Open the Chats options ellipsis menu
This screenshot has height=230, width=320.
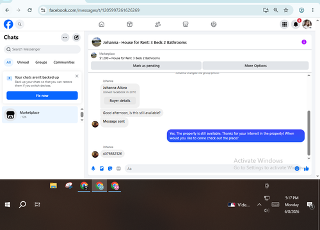pyautogui.click(x=65, y=38)
